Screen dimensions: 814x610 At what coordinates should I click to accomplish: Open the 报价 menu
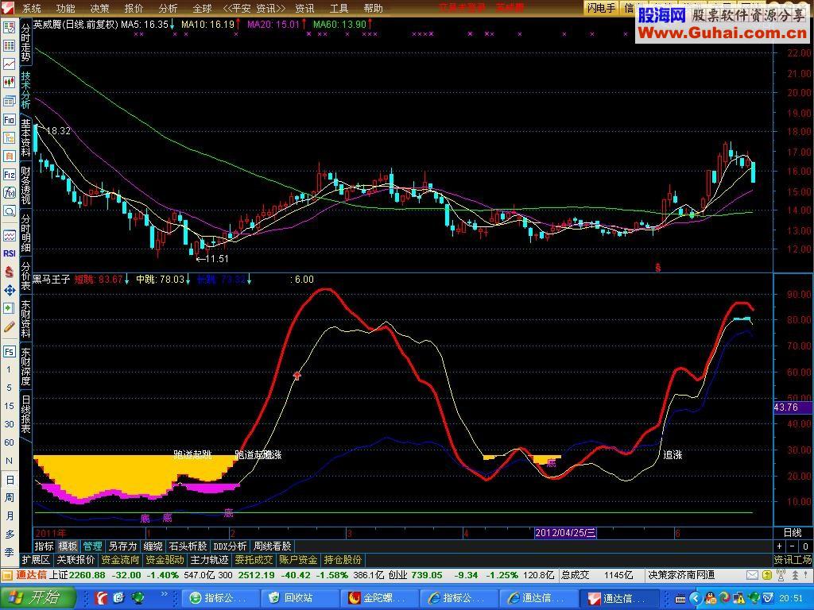pyautogui.click(x=134, y=8)
